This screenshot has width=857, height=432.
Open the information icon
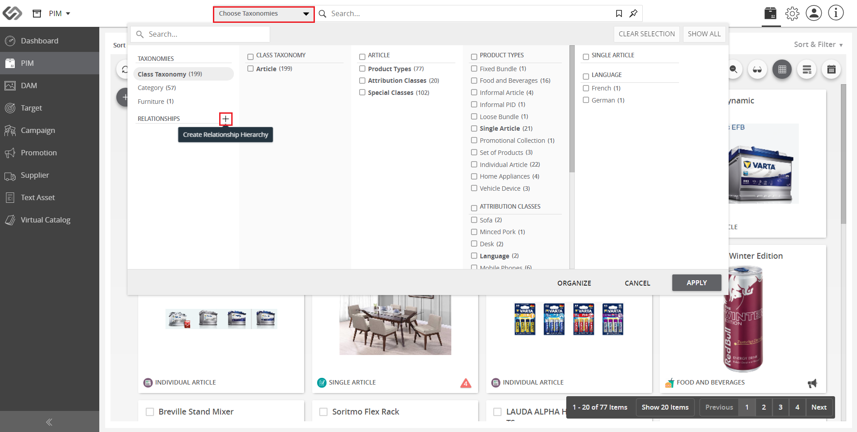click(836, 13)
